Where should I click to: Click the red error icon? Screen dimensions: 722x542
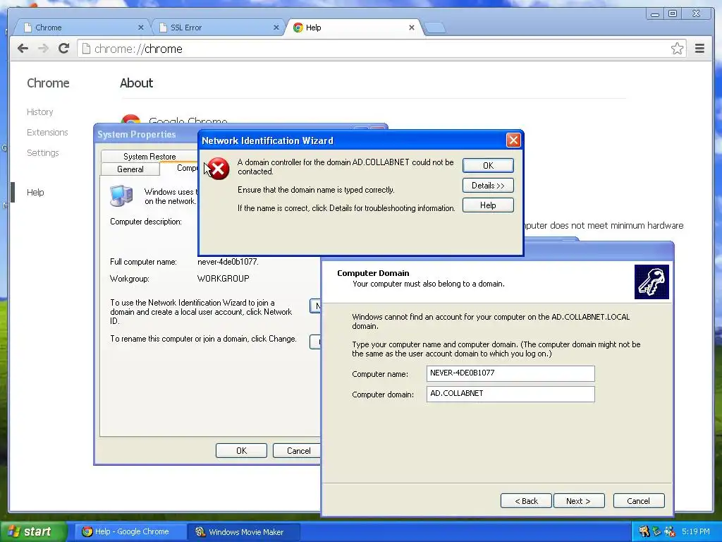[x=219, y=168]
